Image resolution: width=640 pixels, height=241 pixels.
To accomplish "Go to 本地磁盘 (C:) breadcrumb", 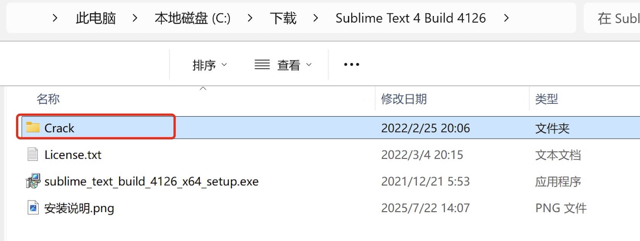I will point(192,18).
